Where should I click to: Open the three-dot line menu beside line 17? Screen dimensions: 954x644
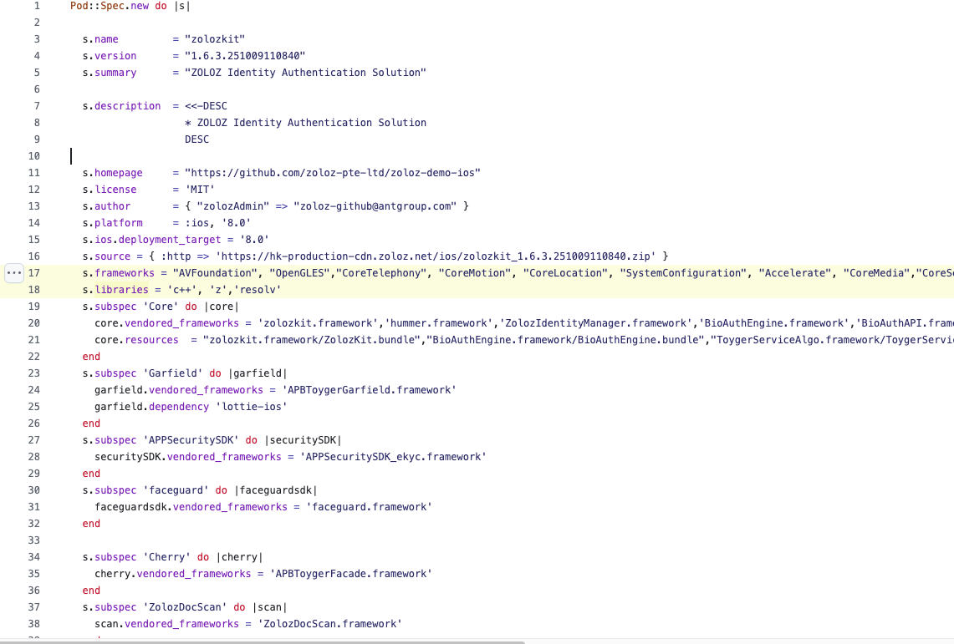coord(15,273)
